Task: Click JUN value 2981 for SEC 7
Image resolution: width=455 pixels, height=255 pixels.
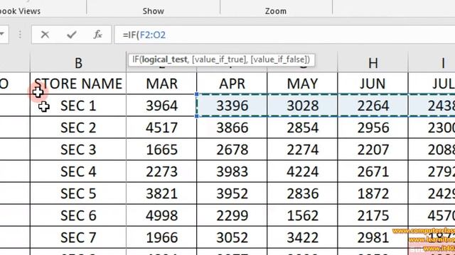Action: pos(373,237)
